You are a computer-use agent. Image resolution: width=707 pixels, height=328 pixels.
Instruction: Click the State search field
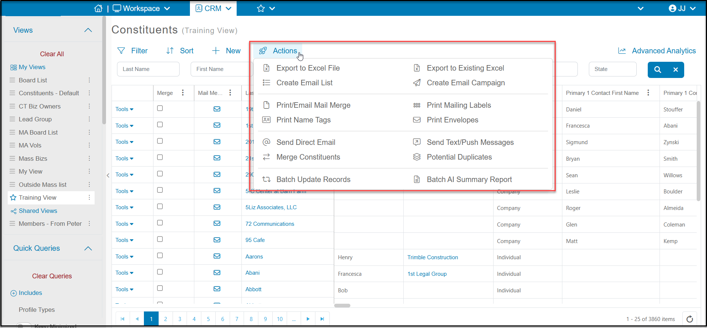(x=613, y=69)
